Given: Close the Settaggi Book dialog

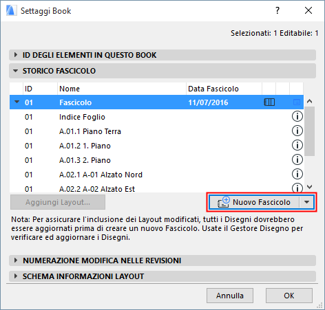Looking at the screenshot, I should tap(308, 10).
